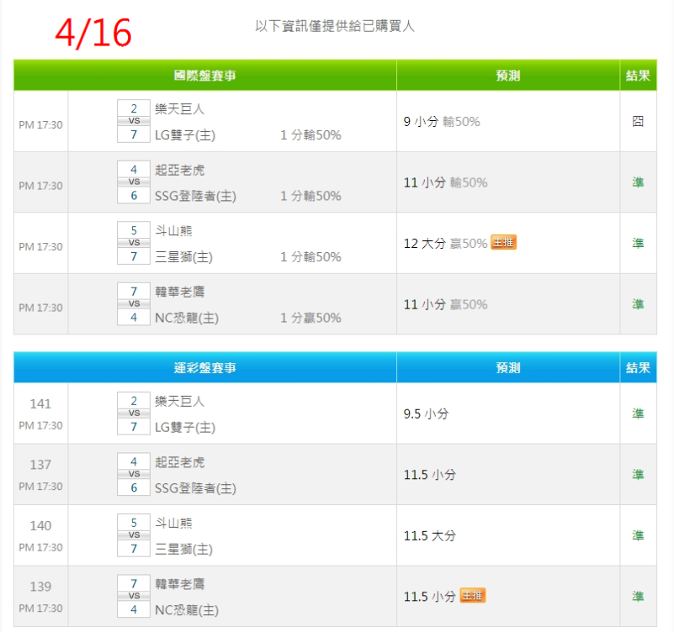Click the spread 1 分輸50% beside SSG登陸者(主)
674x632 pixels.
pyautogui.click(x=310, y=196)
